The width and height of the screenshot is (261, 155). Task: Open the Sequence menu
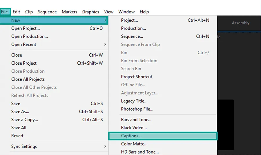click(x=47, y=12)
